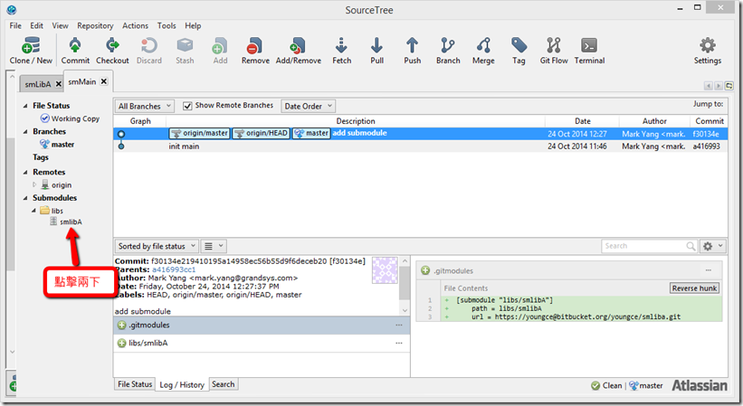Click the Push toolbar icon
Screen dimensions: 743x406
click(413, 51)
